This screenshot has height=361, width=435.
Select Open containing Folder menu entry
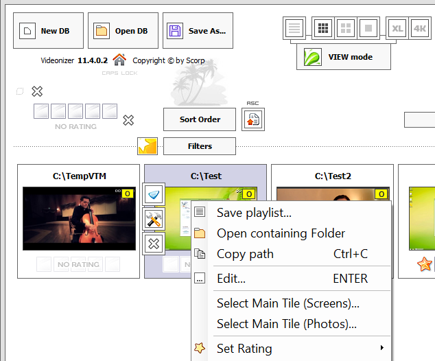[x=281, y=233]
